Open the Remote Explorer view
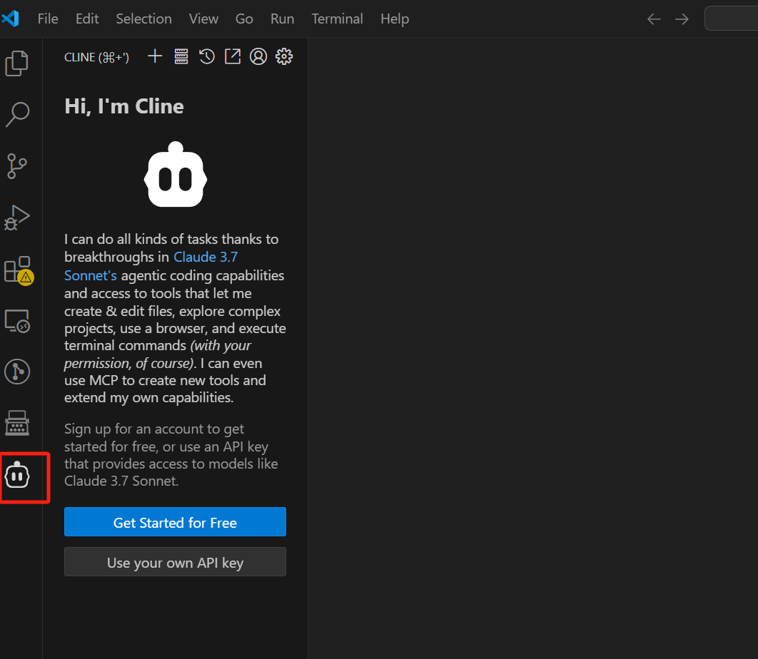This screenshot has height=659, width=758. (x=17, y=321)
